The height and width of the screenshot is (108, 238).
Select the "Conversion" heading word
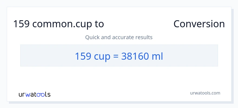[x=199, y=24]
